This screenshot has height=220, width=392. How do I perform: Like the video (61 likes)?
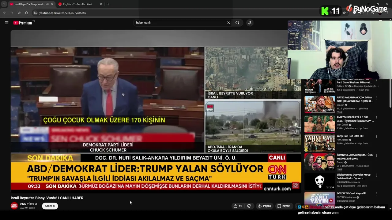click(238, 206)
